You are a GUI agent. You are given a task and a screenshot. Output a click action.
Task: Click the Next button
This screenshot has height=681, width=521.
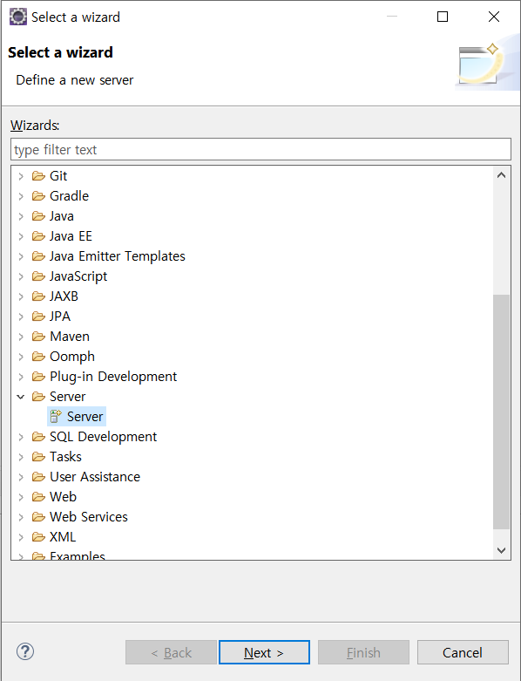tap(264, 652)
